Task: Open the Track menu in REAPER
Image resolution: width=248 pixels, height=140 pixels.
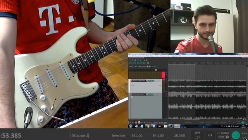Action: click(x=147, y=56)
